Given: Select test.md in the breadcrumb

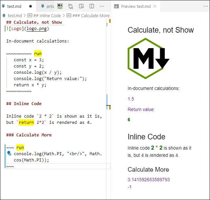Looking at the screenshot, I should pos(15,15).
